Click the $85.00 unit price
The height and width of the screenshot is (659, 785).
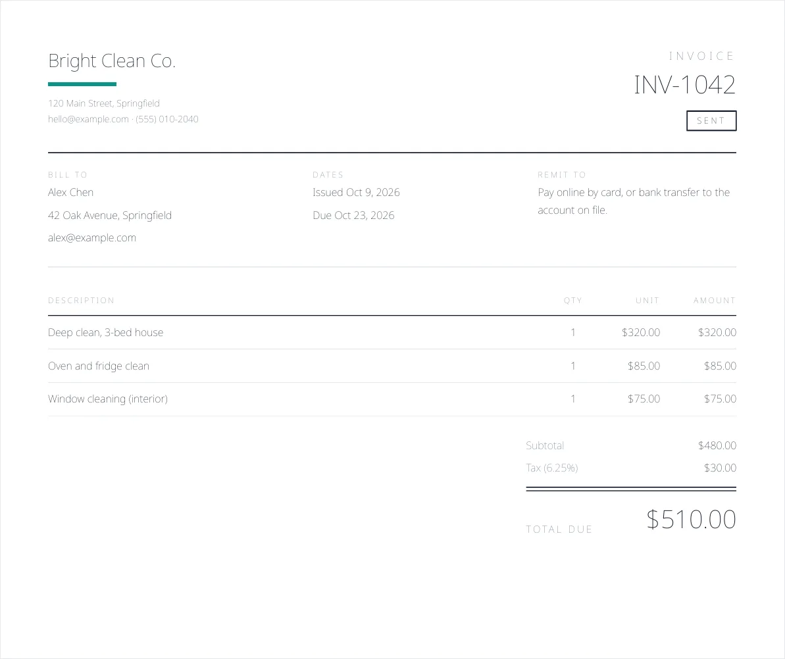[644, 366]
